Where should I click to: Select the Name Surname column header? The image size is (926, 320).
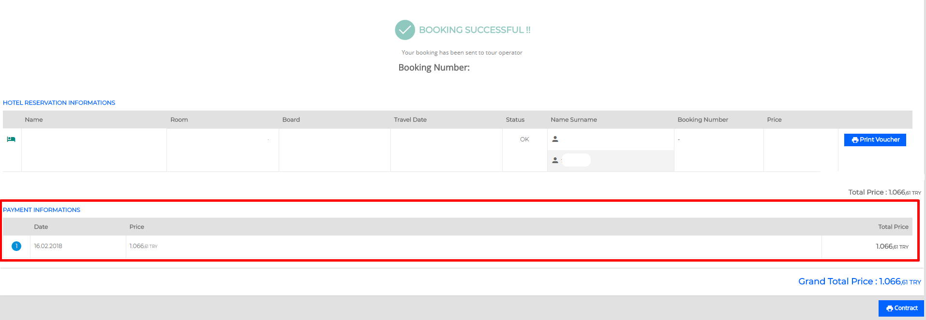coord(573,120)
